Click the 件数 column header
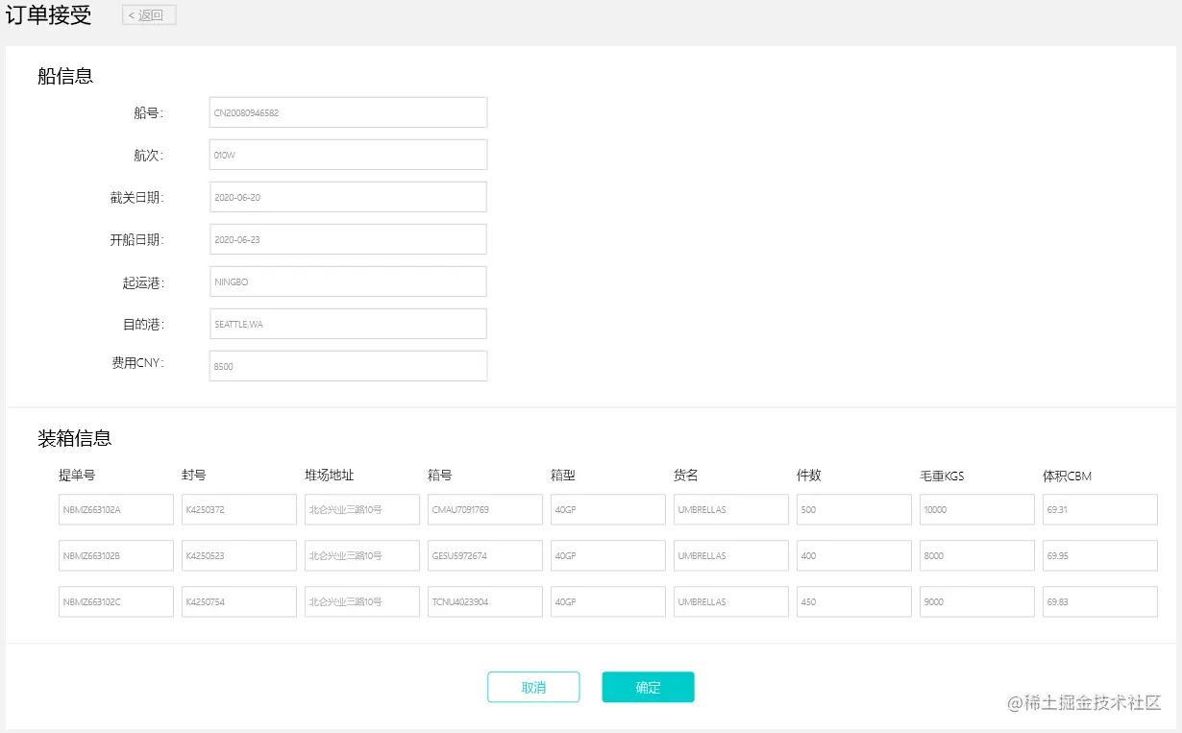The width and height of the screenshot is (1182, 733). pos(809,475)
